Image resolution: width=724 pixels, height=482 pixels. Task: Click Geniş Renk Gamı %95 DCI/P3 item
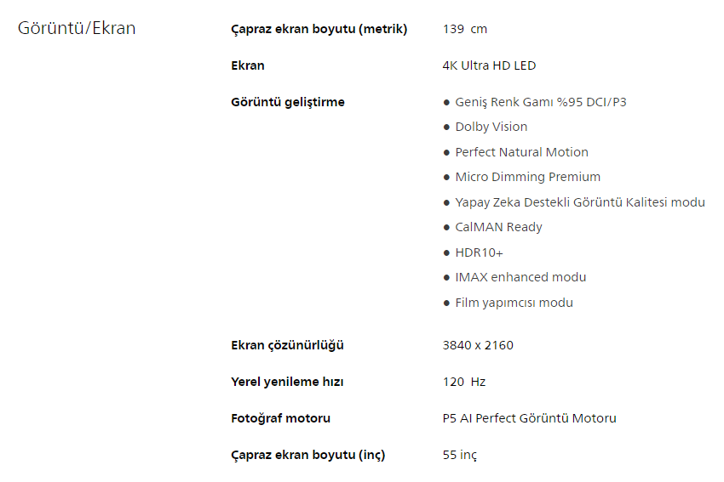541,102
